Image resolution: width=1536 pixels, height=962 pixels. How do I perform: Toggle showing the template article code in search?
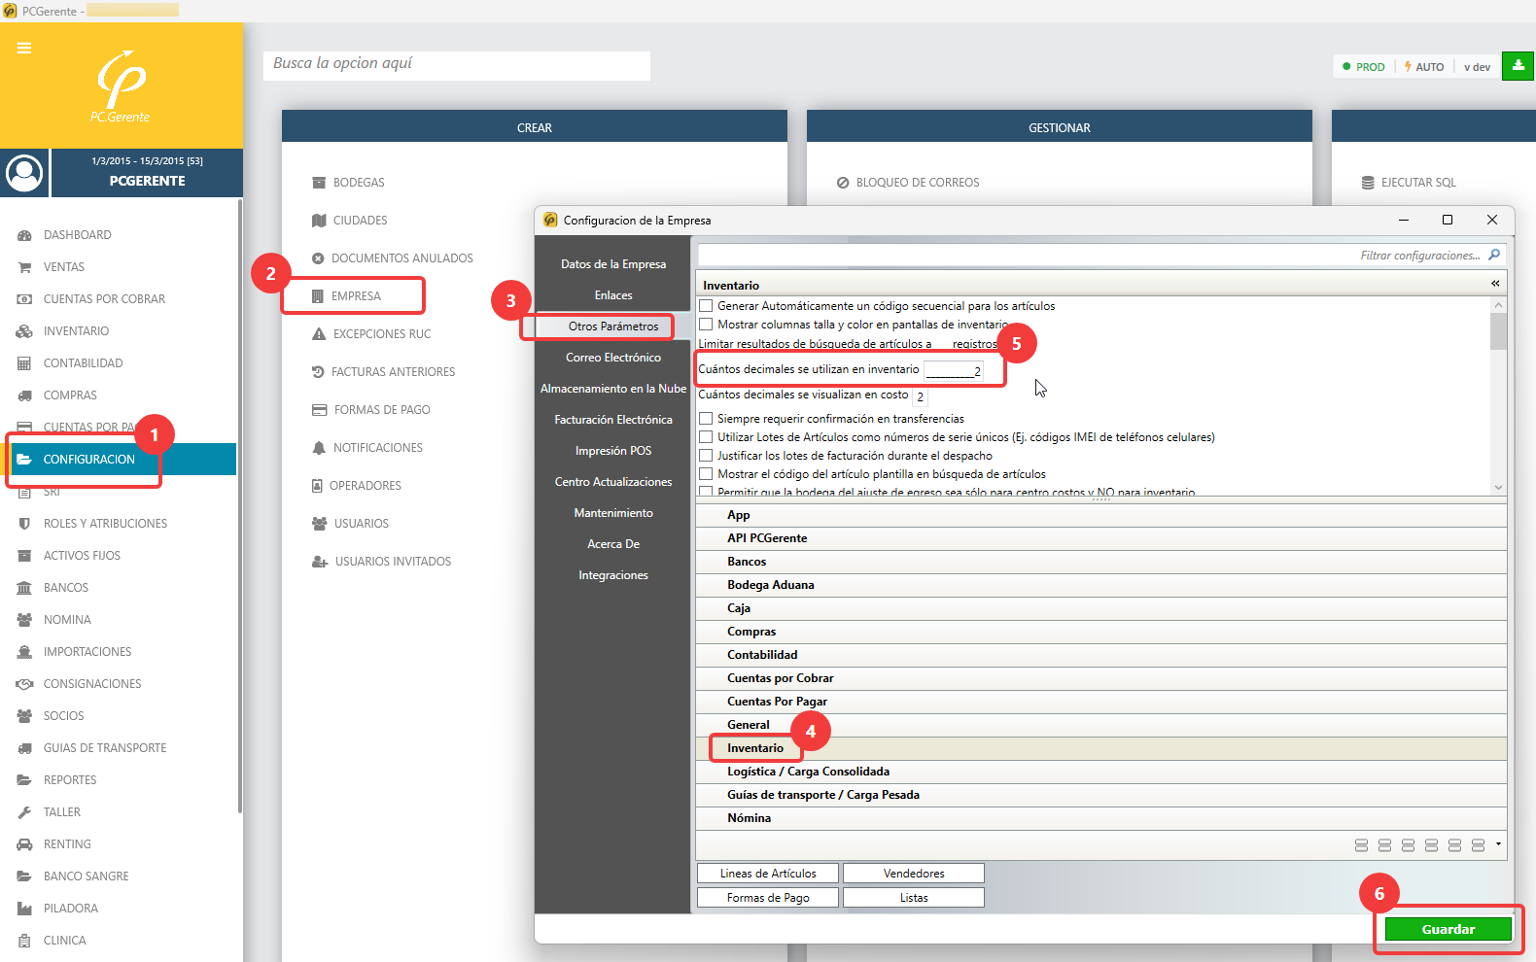pyautogui.click(x=706, y=474)
